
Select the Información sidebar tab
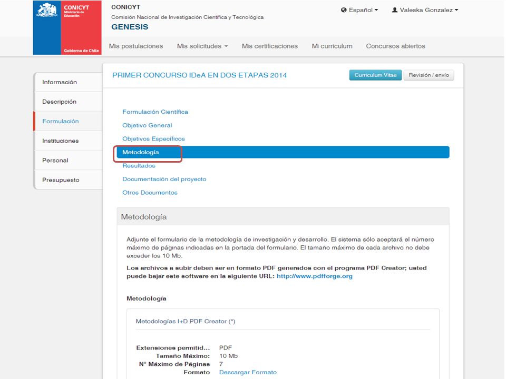tap(68, 82)
